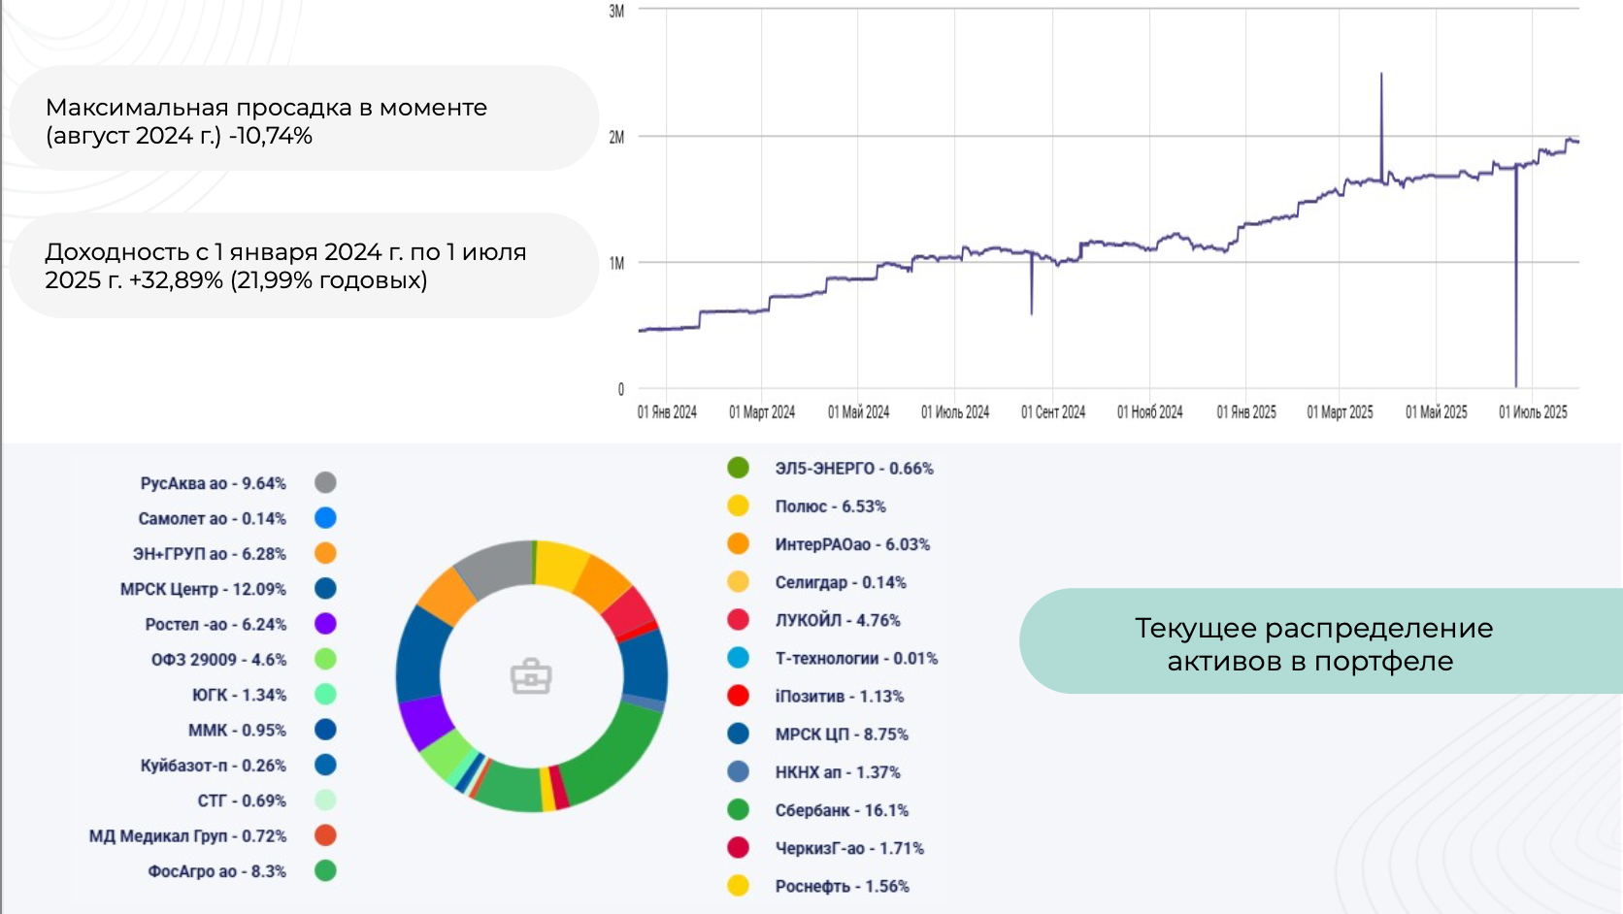This screenshot has height=914, width=1623.
Task: Click the light blue Т-технологии legend dot
Action: [x=738, y=658]
